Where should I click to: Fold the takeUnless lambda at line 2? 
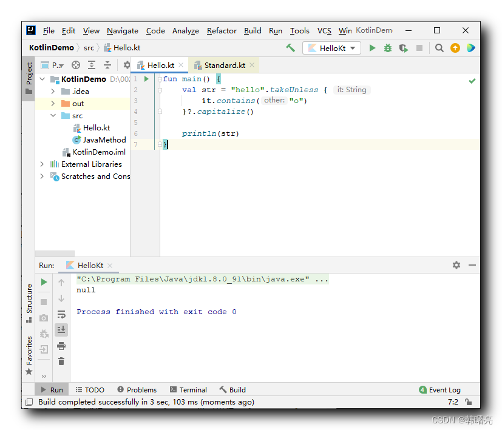pyautogui.click(x=160, y=90)
